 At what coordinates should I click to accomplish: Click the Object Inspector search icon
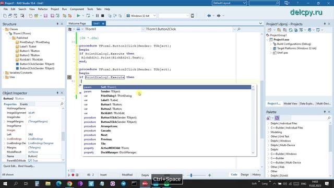click(62, 104)
